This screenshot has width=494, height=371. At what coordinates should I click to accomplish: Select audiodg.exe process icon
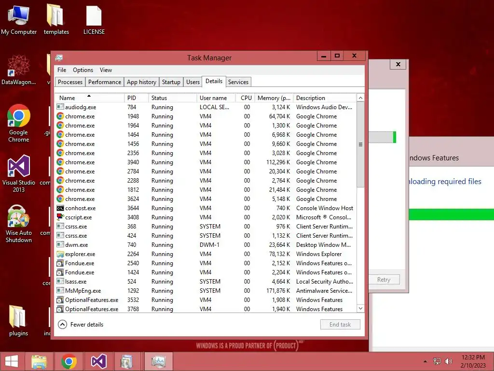[60, 107]
